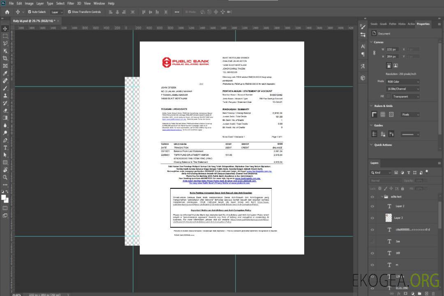The image size is (444, 296).
Task: Hide Layer 2 visibility eye
Action: (372, 206)
